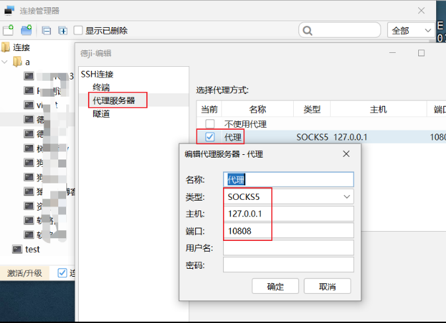Click the new folder icon in toolbar

pos(26,30)
